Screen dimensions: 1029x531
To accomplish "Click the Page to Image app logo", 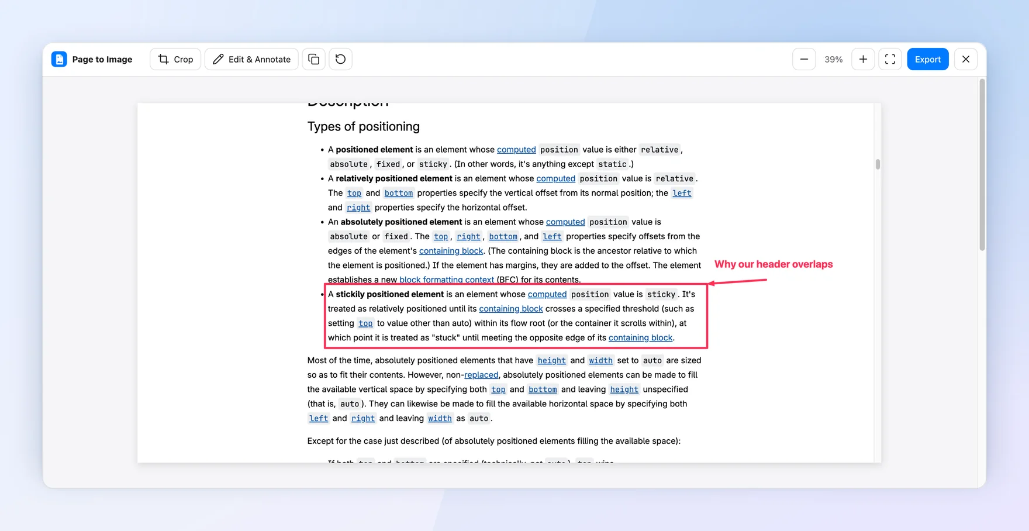I will [x=59, y=59].
